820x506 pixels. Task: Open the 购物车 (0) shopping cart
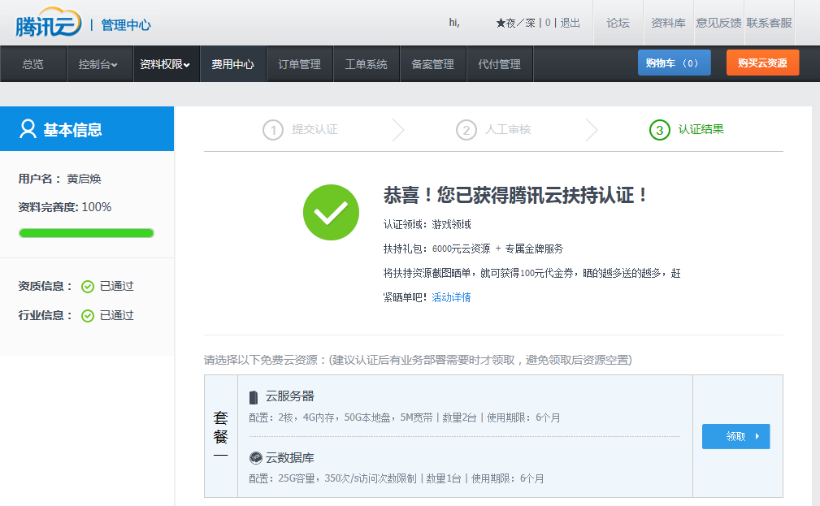click(x=674, y=63)
